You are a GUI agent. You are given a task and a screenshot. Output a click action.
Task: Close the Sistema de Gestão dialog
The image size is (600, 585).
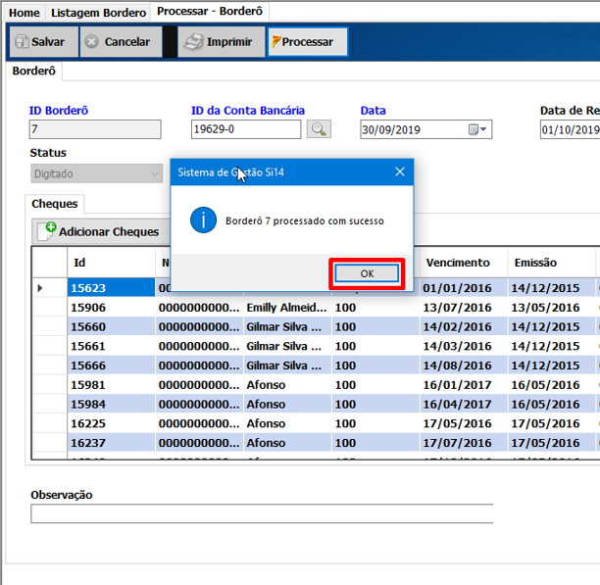[x=399, y=171]
